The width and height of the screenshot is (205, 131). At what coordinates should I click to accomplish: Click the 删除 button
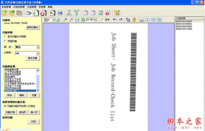[22, 95]
